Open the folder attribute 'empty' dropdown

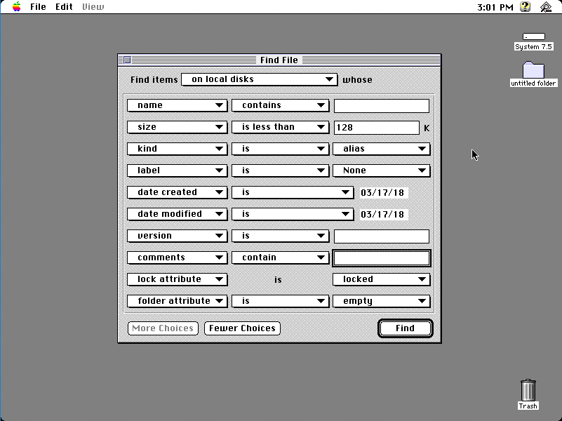(381, 301)
